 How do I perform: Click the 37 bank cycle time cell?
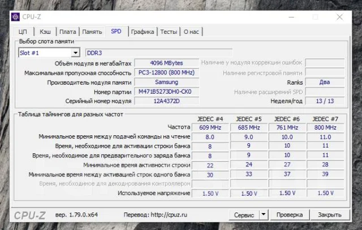click(x=287, y=174)
